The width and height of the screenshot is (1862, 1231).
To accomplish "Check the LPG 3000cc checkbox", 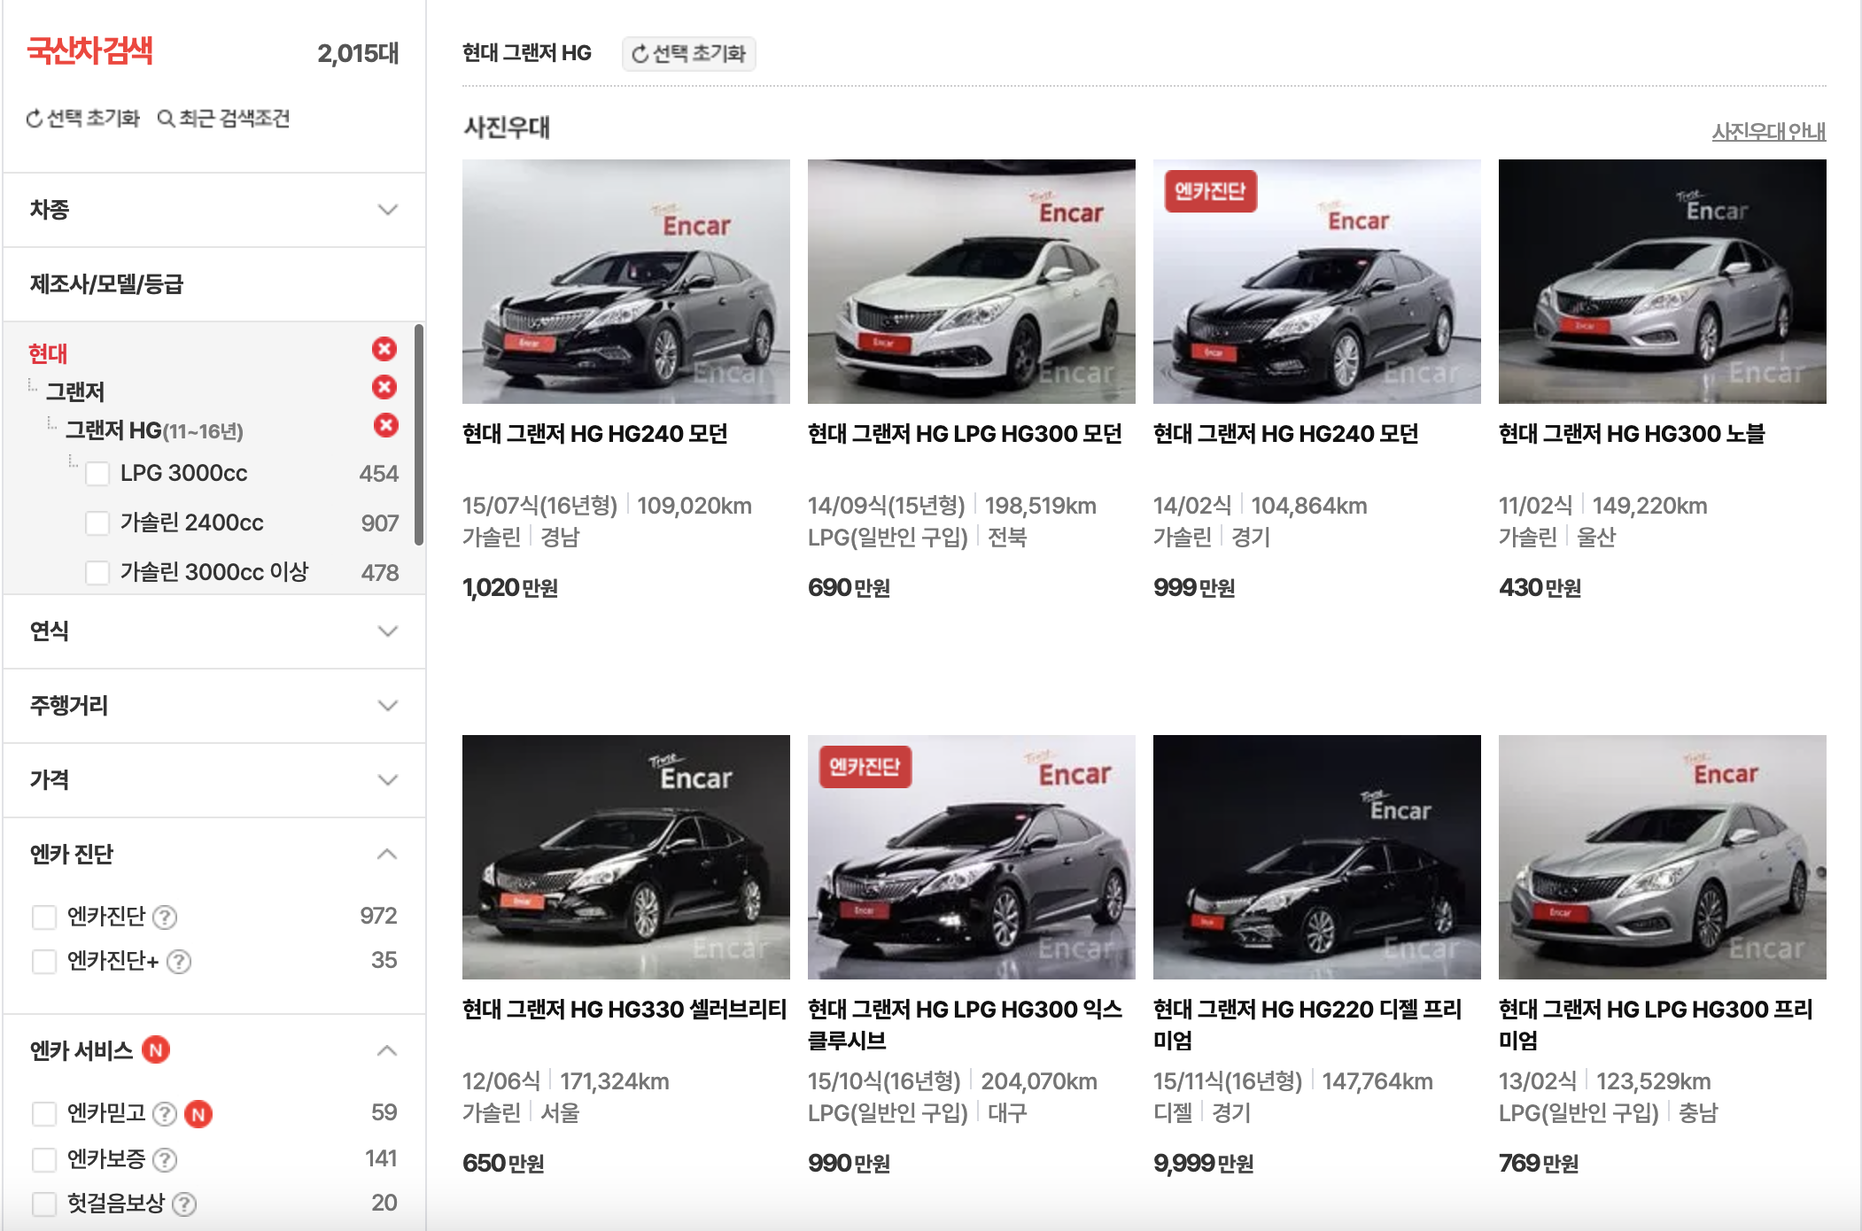I will pyautogui.click(x=97, y=474).
